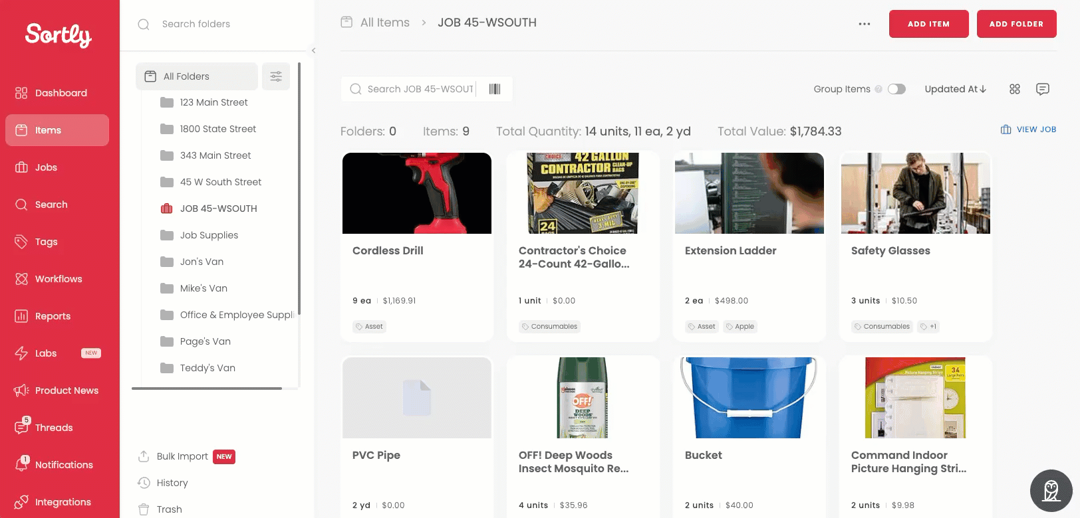Click the folder list horizontal scrollbar
This screenshot has width=1080, height=518.
pos(207,388)
